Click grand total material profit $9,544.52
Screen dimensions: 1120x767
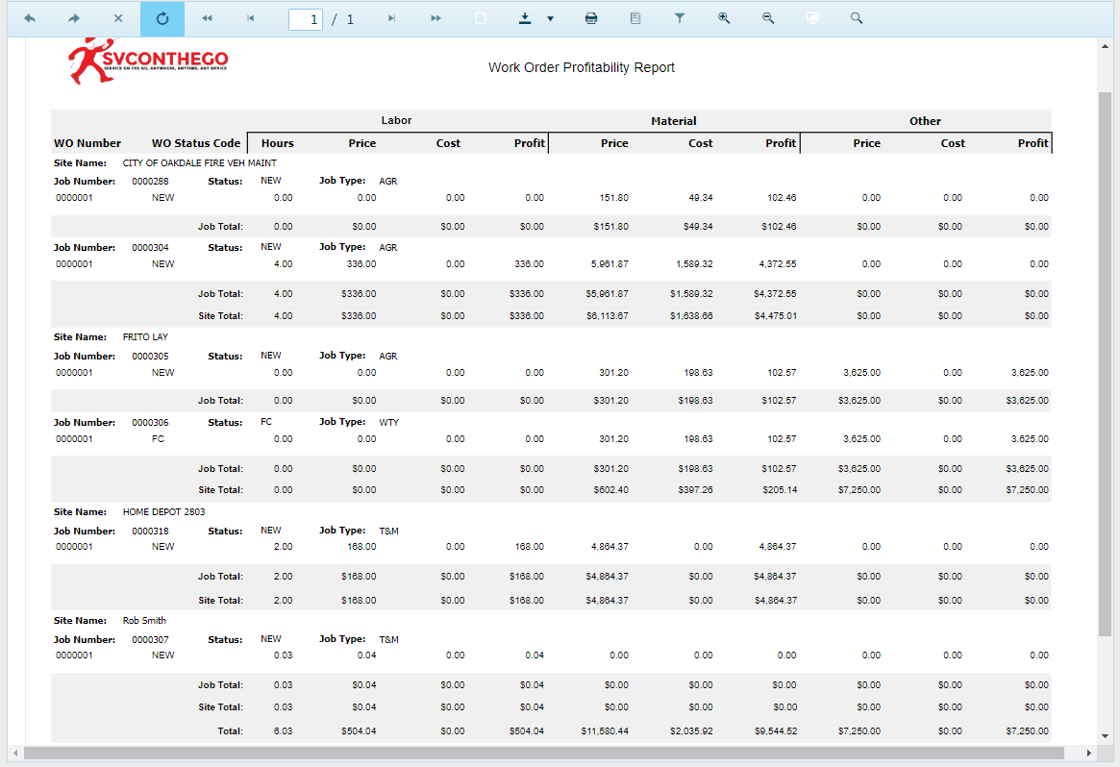click(x=776, y=730)
